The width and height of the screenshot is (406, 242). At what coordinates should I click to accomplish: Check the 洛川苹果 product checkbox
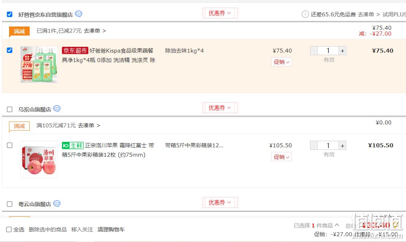(x=9, y=145)
